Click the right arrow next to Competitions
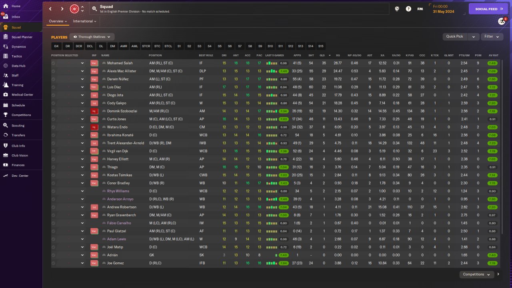The image size is (512, 288). coord(498,274)
